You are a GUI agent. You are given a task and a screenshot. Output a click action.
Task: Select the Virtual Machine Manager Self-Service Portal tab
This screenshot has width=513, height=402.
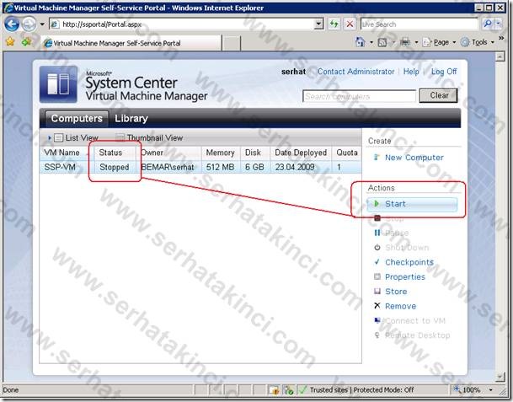131,43
